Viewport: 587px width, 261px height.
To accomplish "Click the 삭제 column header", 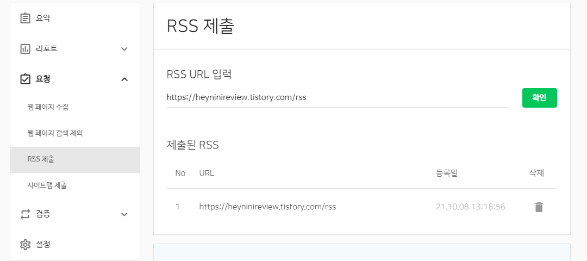I will pyautogui.click(x=536, y=173).
